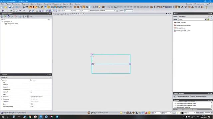The width and height of the screenshot is (213, 119).
Task: Click the Показать скрытые ошибки link
Action: [x=198, y=96]
